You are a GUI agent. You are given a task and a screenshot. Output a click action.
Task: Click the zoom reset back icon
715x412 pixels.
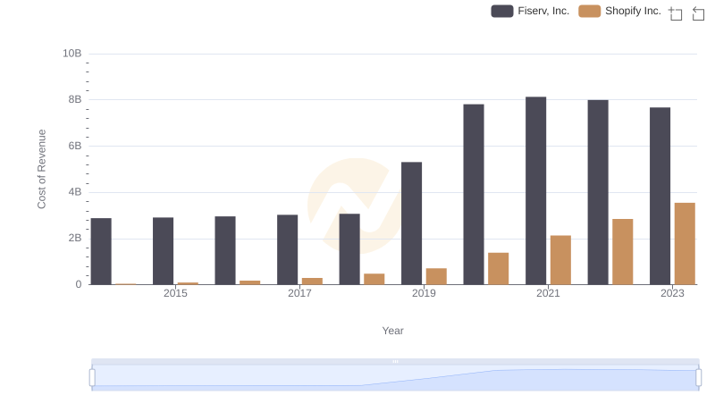point(698,13)
